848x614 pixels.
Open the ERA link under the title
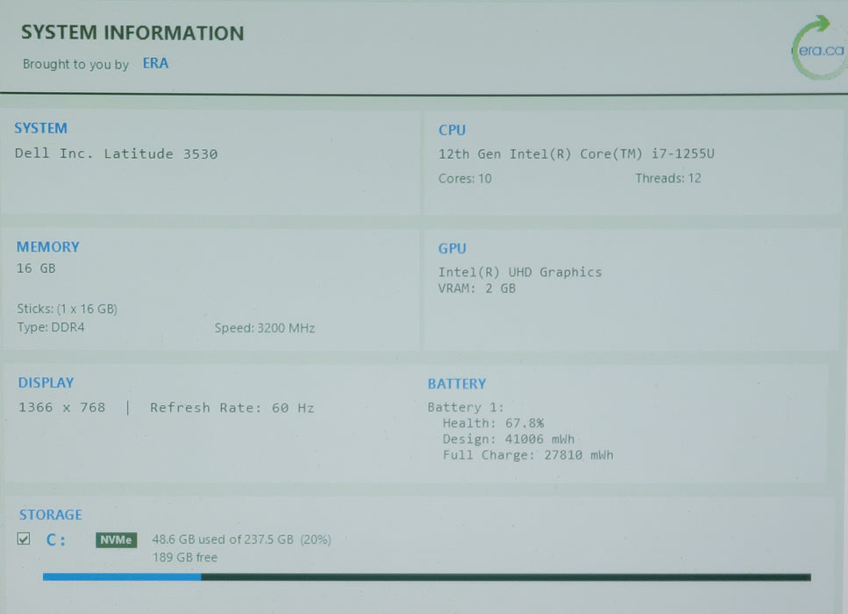[155, 64]
